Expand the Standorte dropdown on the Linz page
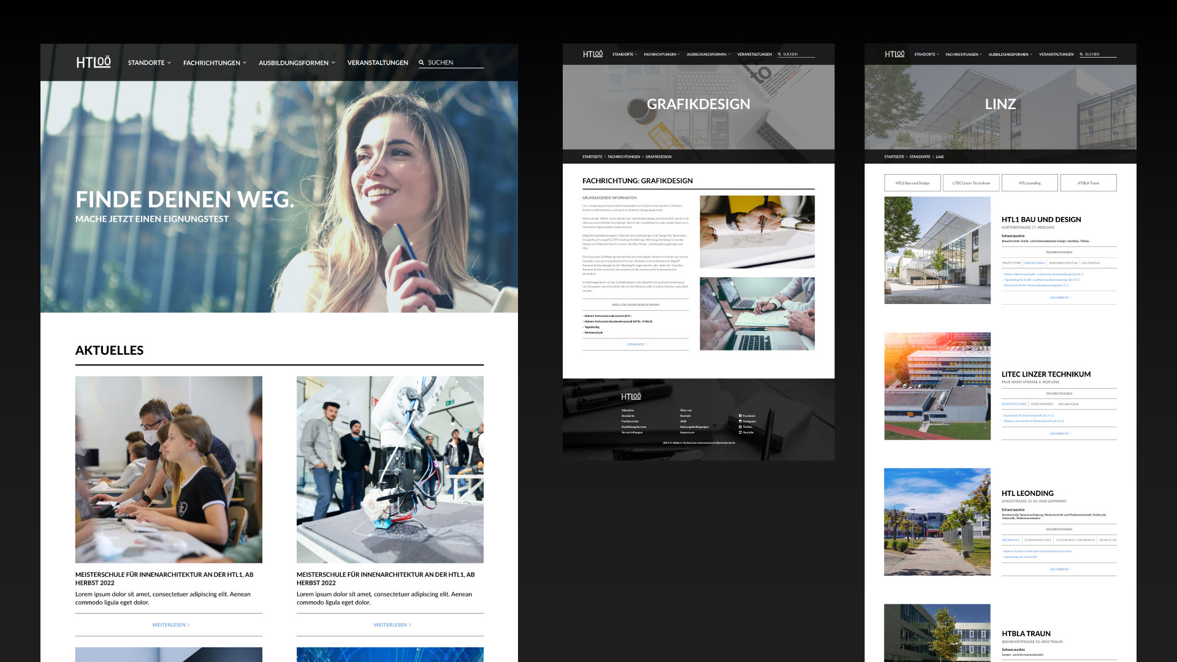This screenshot has width=1177, height=662. (x=926, y=55)
